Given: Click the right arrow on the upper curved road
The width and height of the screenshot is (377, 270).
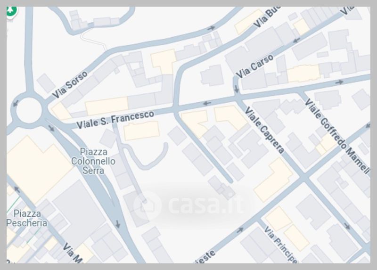Looking at the screenshot, I should (211, 28).
